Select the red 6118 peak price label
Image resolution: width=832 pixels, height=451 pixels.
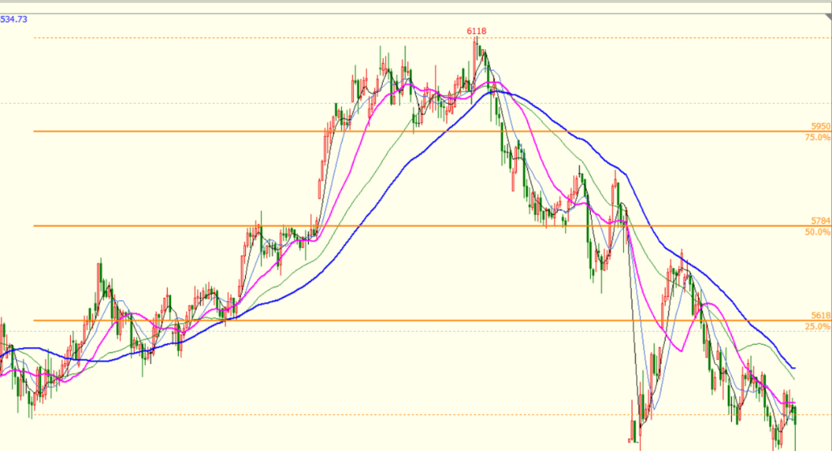click(477, 32)
